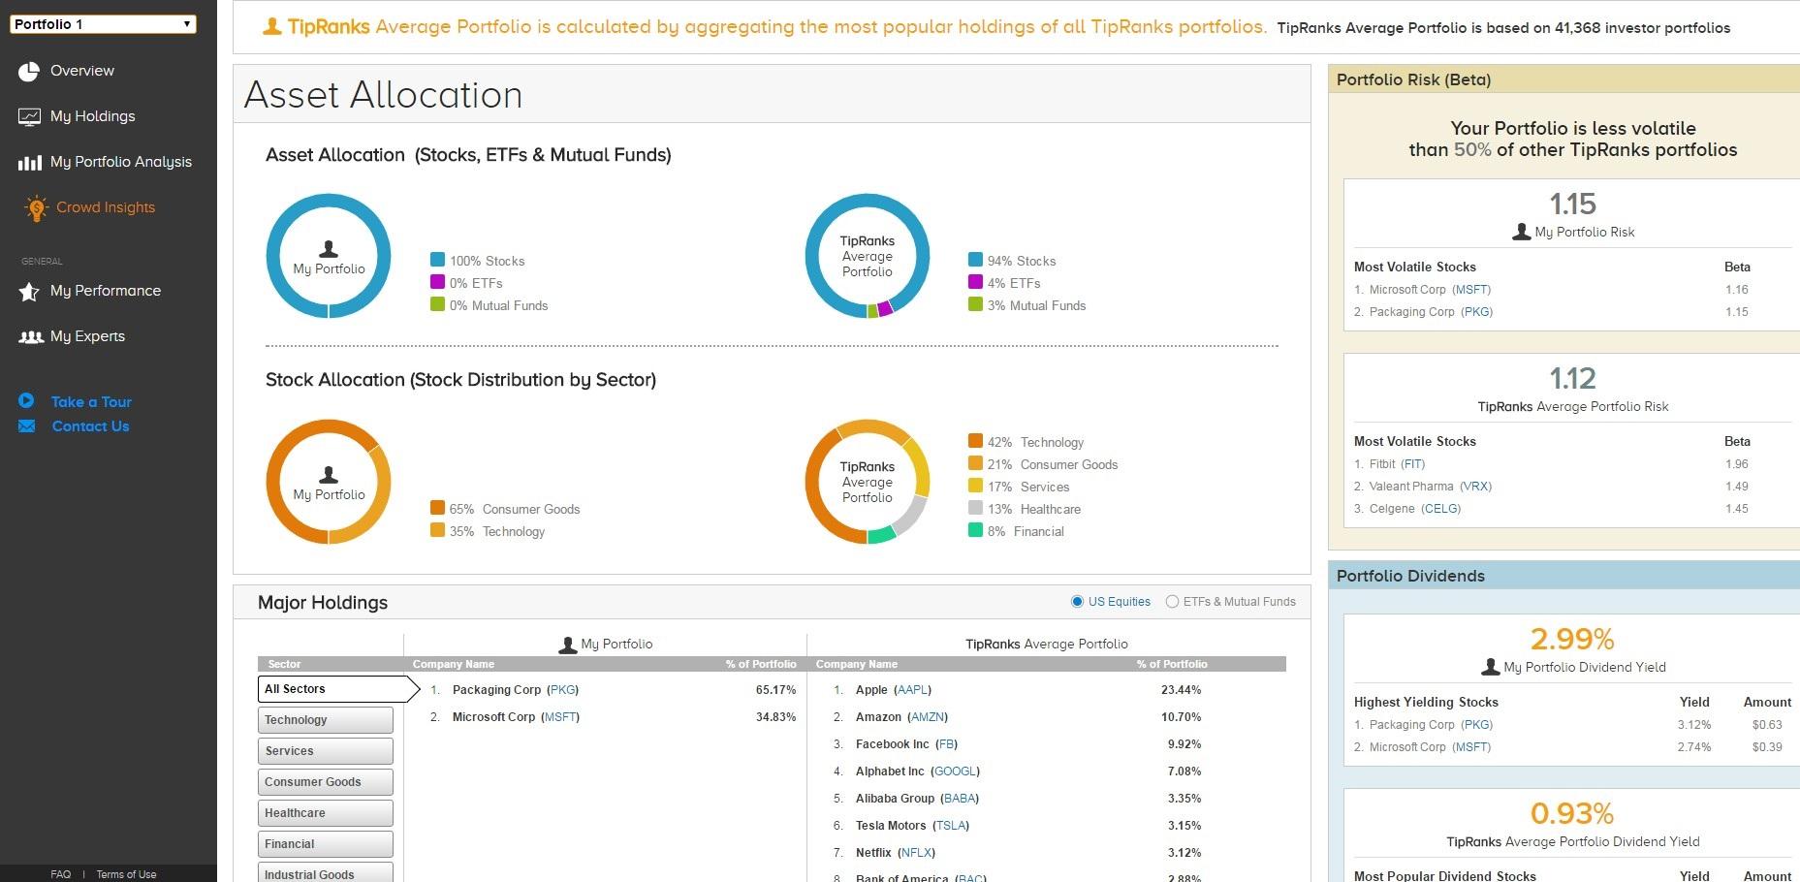Open the AAPL ticker link
The image size is (1800, 882).
[x=913, y=690]
